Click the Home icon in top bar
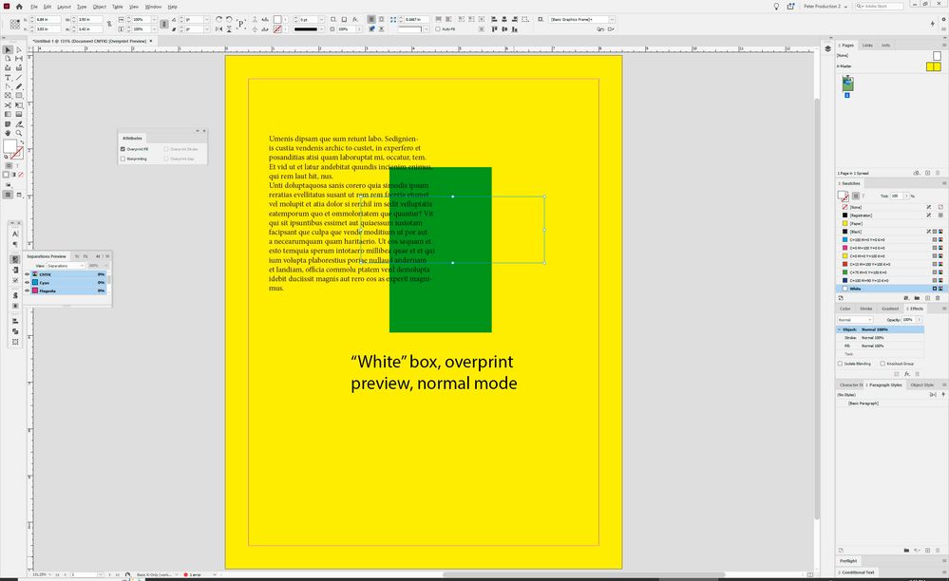949x581 pixels. (x=19, y=7)
